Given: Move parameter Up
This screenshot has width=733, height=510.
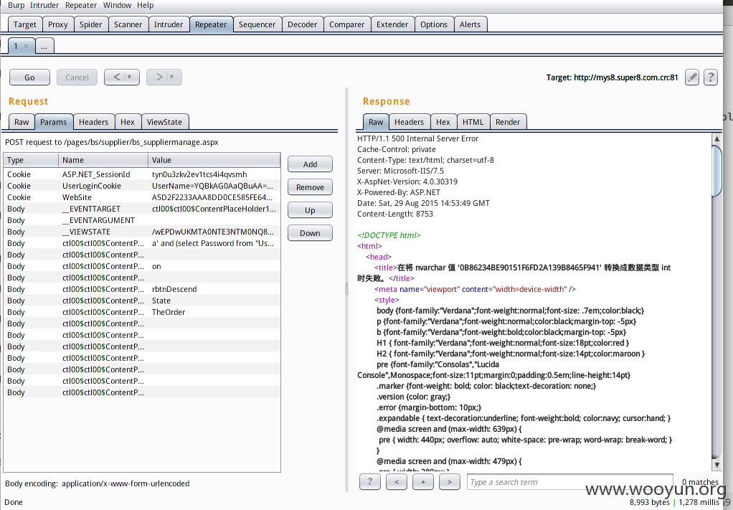Looking at the screenshot, I should [x=310, y=210].
